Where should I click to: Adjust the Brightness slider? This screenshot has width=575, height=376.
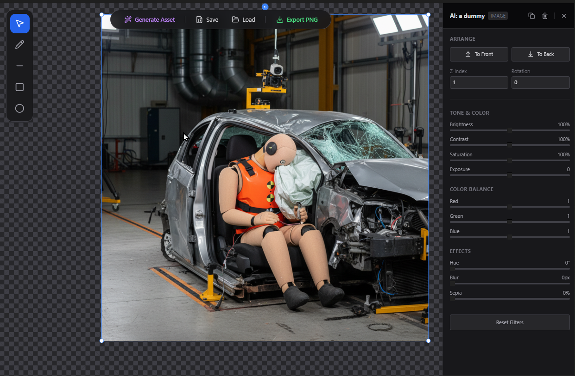(x=510, y=130)
